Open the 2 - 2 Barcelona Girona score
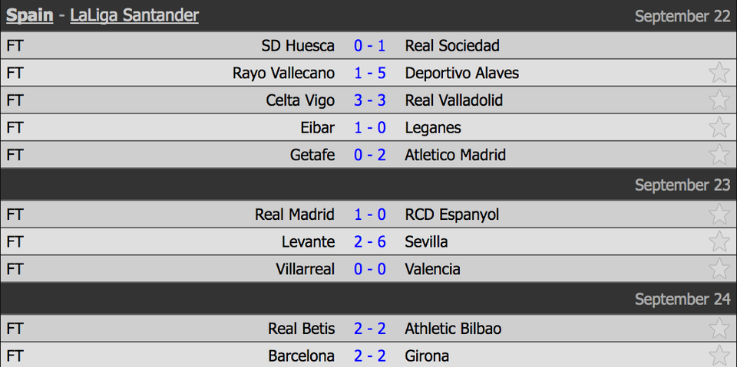This screenshot has height=367, width=737. tap(370, 356)
